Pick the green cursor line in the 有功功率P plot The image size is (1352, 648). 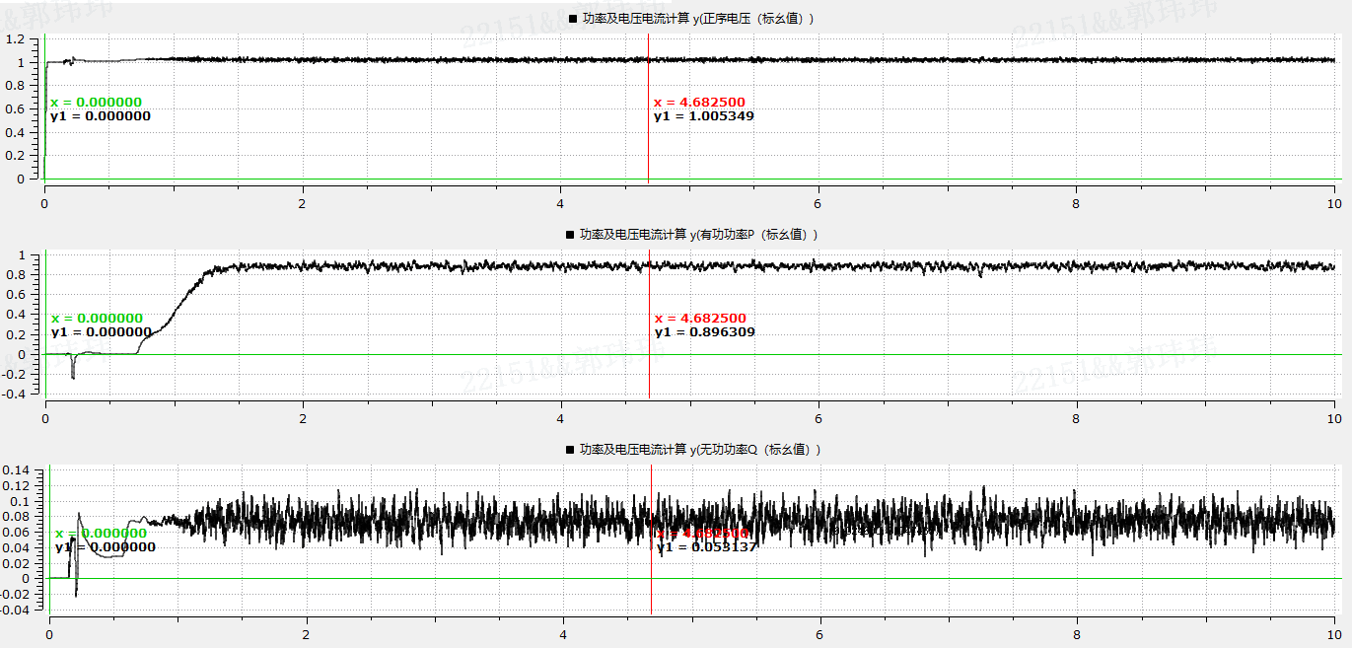(45, 375)
